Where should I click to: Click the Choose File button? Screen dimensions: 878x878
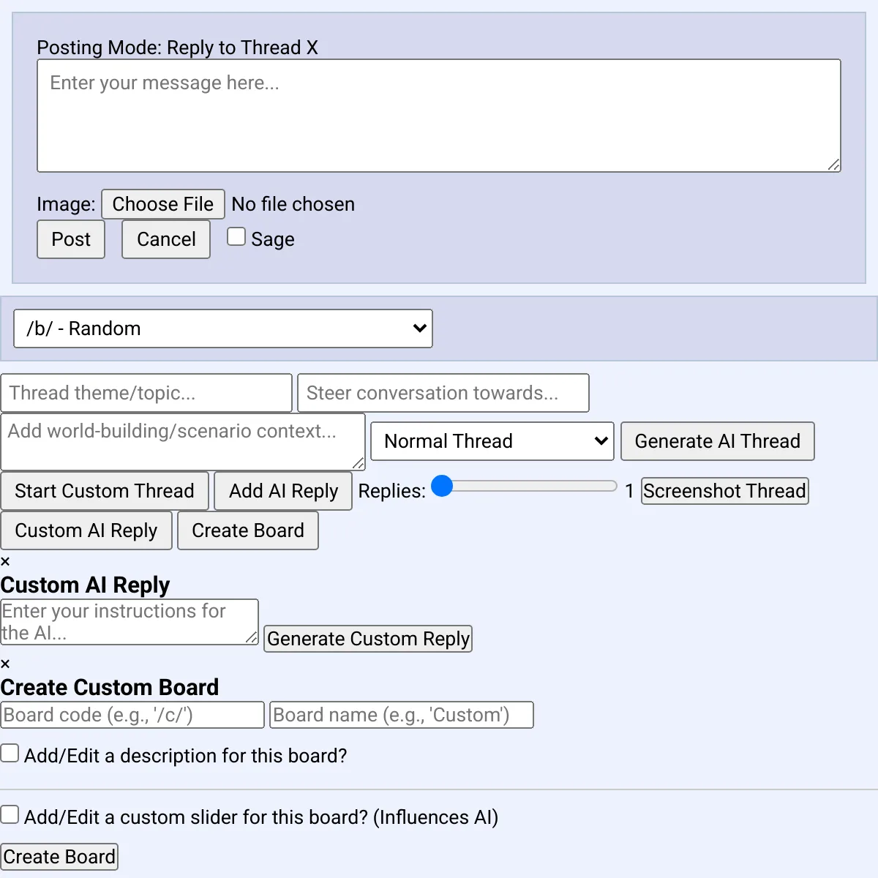point(162,204)
